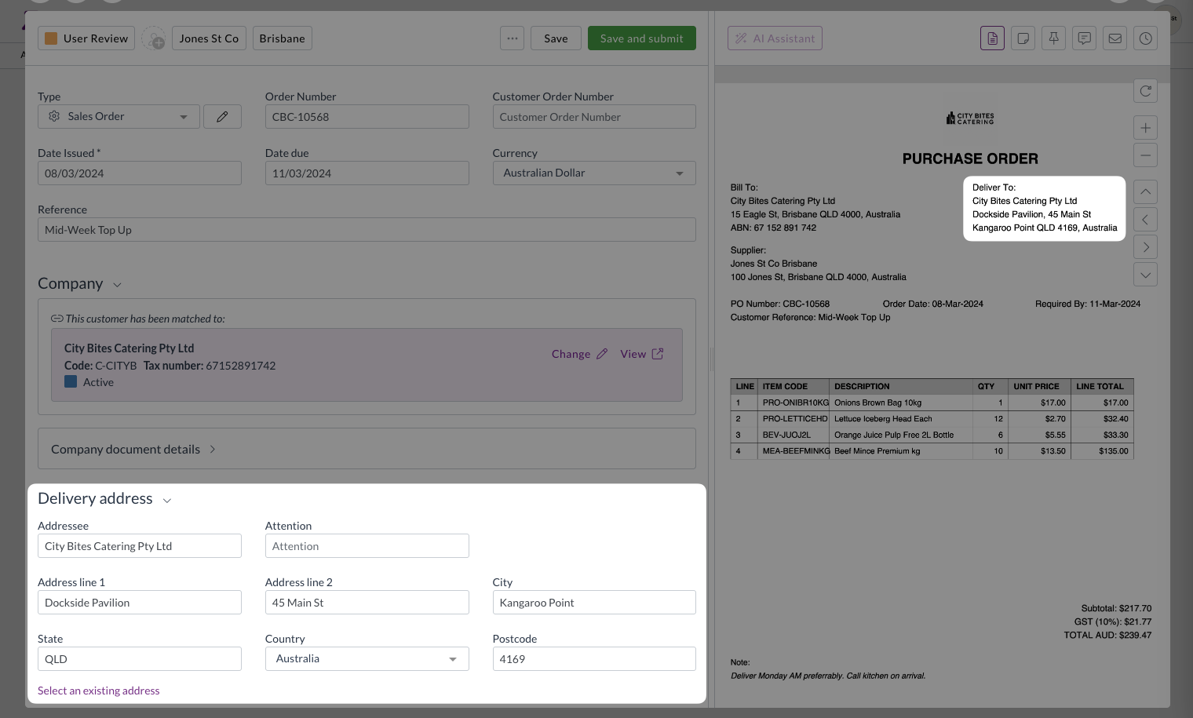Click the Order Number field

click(x=367, y=116)
